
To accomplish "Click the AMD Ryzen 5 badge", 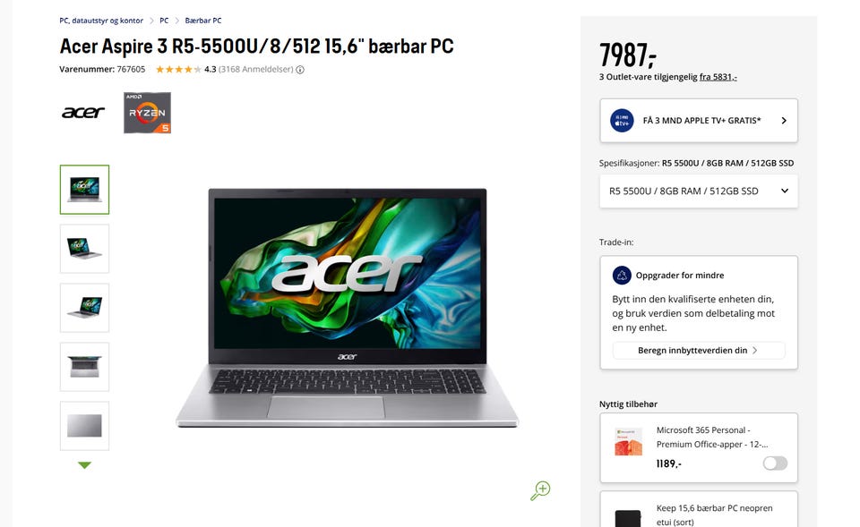I will coord(147,113).
